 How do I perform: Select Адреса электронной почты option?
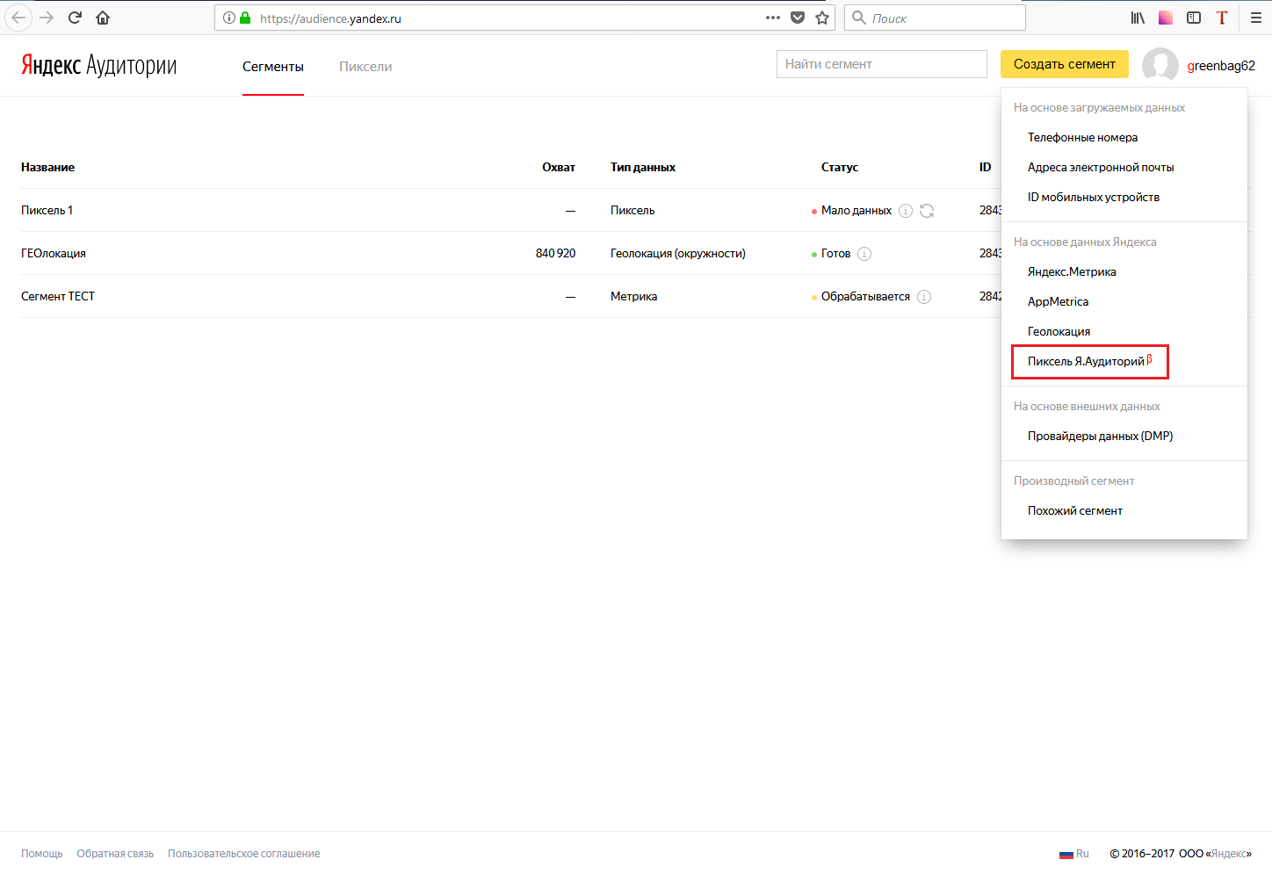(x=1101, y=167)
